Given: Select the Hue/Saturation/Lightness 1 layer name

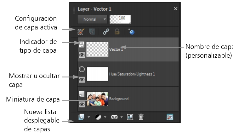Looking at the screenshot, I should pos(132,74).
